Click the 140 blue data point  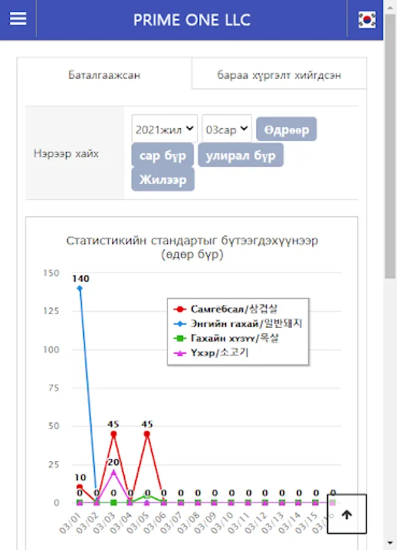pos(80,288)
